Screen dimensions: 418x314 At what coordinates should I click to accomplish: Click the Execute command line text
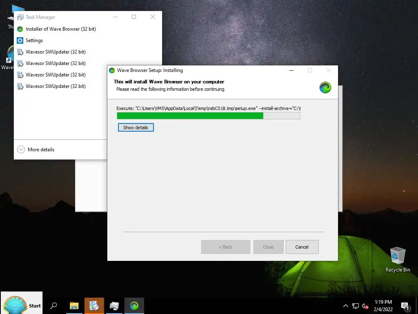click(x=209, y=108)
